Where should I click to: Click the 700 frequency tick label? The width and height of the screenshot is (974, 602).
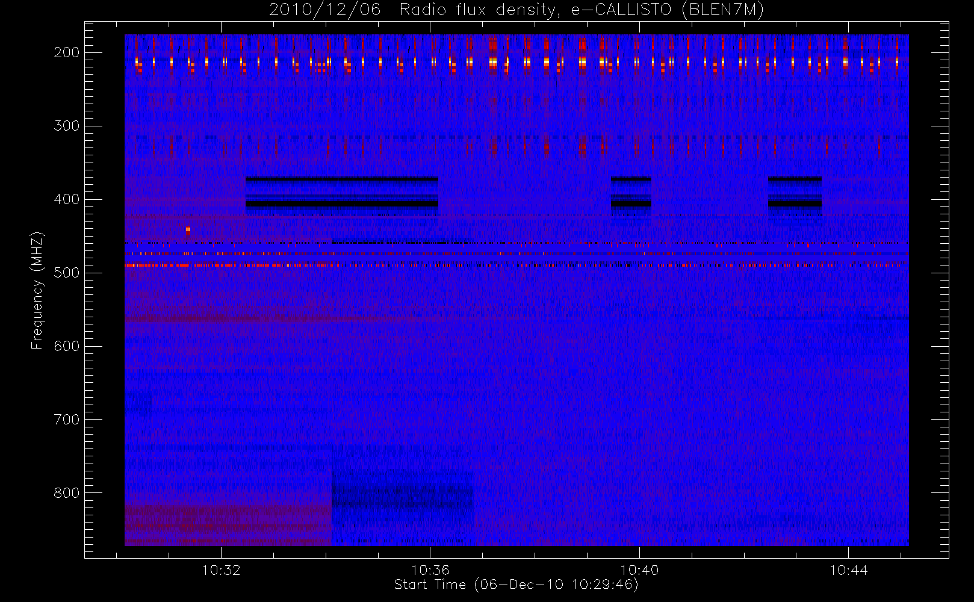click(67, 420)
